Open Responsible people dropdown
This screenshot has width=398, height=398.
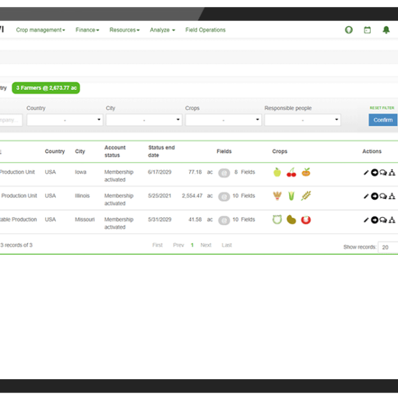point(302,120)
